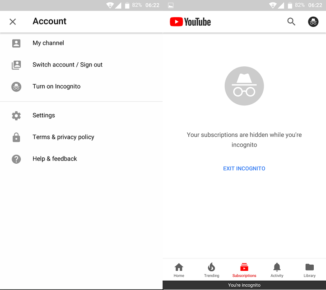Click the Switch account icon

coord(16,65)
